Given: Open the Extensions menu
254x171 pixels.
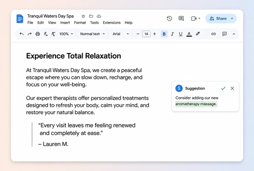Looking at the screenshot, I should pyautogui.click(x=112, y=23).
